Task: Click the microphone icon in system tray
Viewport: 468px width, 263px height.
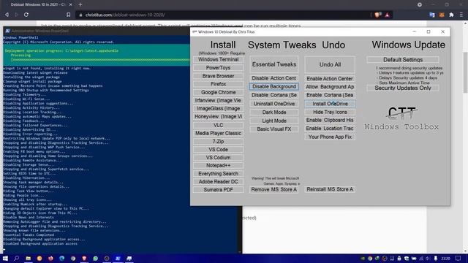Action: (436, 259)
